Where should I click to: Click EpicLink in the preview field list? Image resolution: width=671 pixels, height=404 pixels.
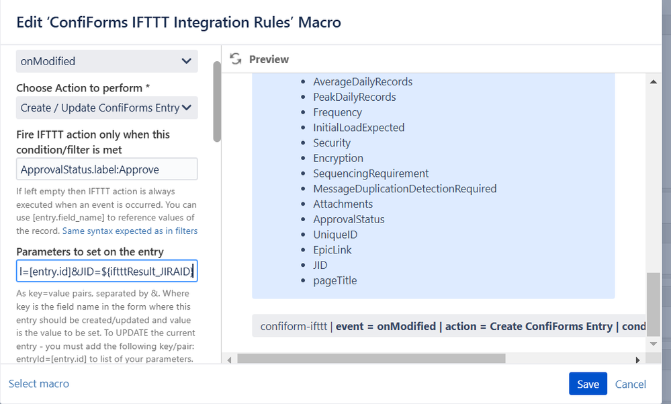pyautogui.click(x=332, y=249)
